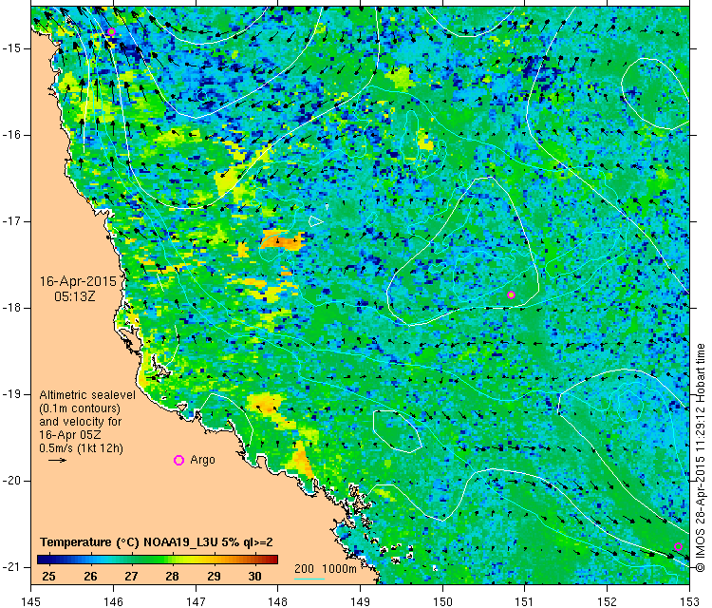Click the '29' color bar tick label

[x=214, y=577]
